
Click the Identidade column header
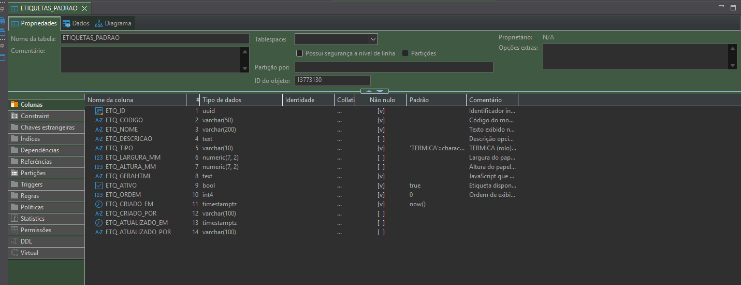pyautogui.click(x=308, y=100)
